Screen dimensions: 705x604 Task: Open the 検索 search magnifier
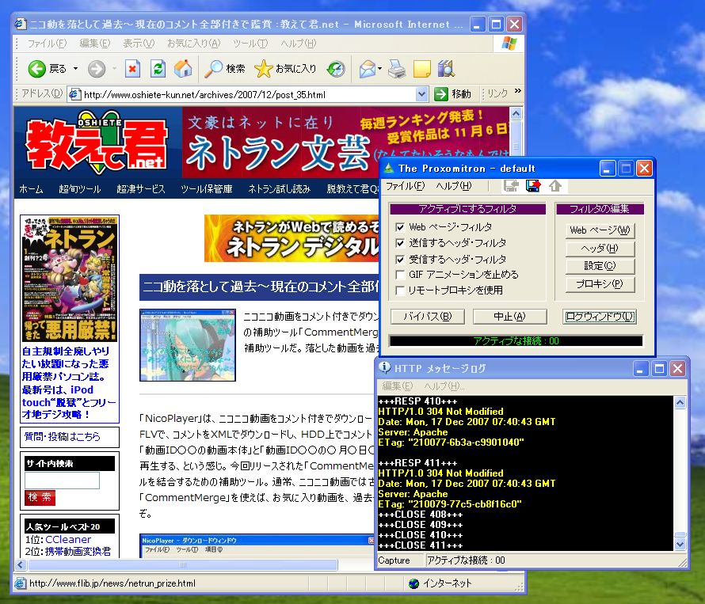(214, 69)
